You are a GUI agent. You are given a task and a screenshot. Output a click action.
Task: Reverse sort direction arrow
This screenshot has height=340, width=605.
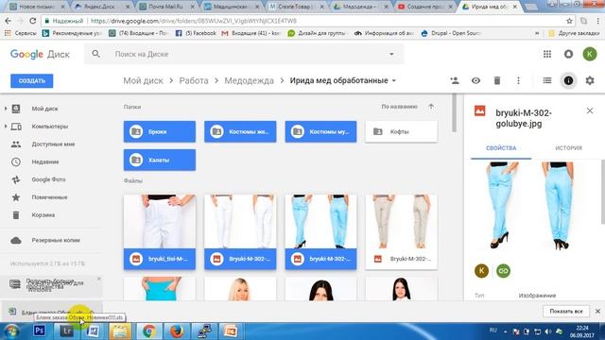(x=431, y=107)
